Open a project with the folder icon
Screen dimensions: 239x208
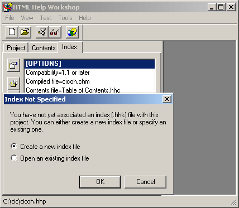(x=25, y=32)
